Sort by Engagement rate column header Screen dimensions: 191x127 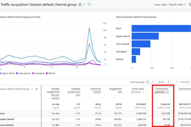(x=116, y=90)
